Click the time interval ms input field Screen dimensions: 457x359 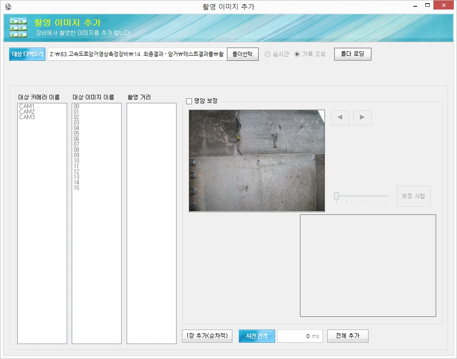(x=300, y=336)
